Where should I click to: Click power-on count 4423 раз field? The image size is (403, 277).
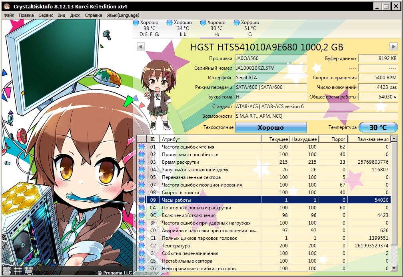[378, 87]
